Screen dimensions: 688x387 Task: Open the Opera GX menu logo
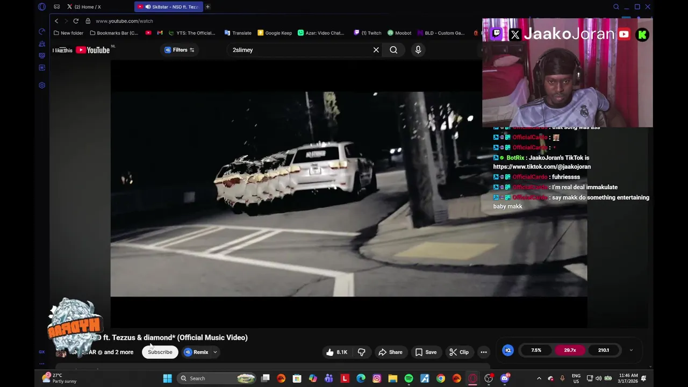pyautogui.click(x=42, y=7)
